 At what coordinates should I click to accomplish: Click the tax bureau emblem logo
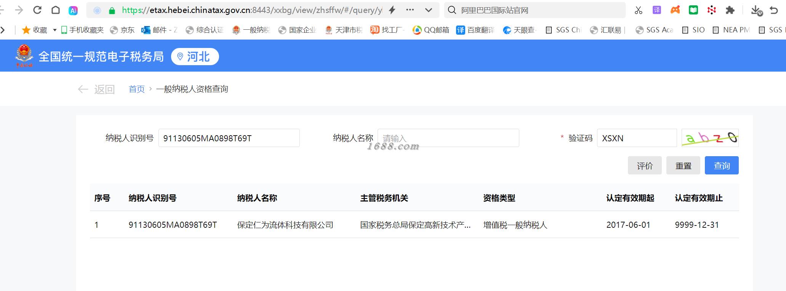click(24, 56)
